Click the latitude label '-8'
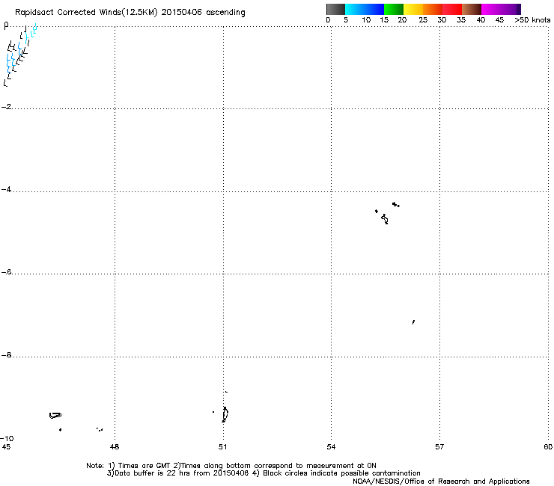 [6, 354]
